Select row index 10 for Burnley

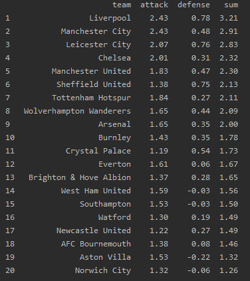[10, 138]
